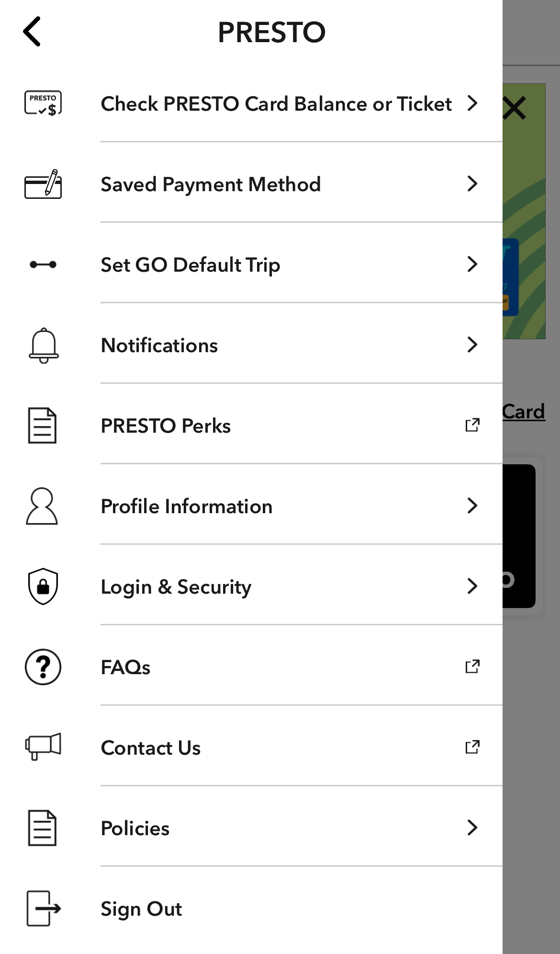Tap the Sign Out label
This screenshot has height=954, width=560.
(141, 909)
